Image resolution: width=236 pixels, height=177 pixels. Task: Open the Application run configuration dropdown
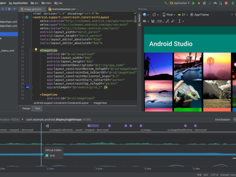point(181,3)
